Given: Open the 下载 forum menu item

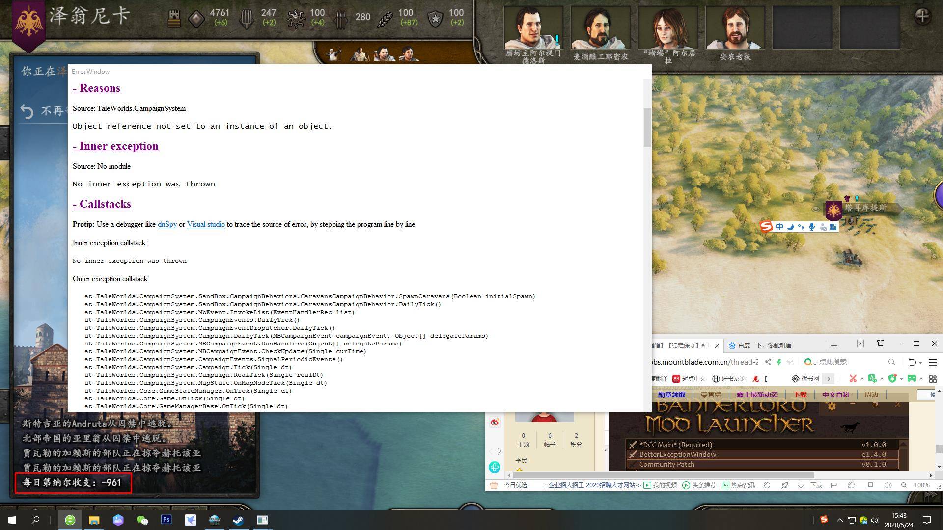Looking at the screenshot, I should [800, 395].
